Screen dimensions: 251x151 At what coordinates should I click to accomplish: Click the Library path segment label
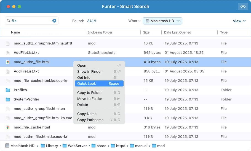click(52, 146)
